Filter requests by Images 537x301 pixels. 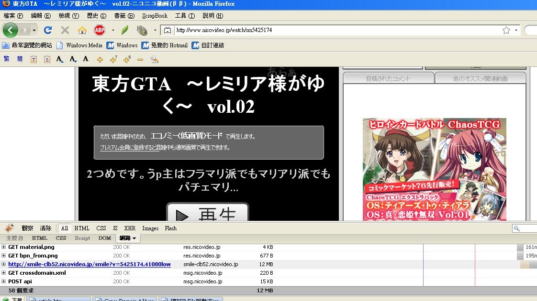coord(150,228)
